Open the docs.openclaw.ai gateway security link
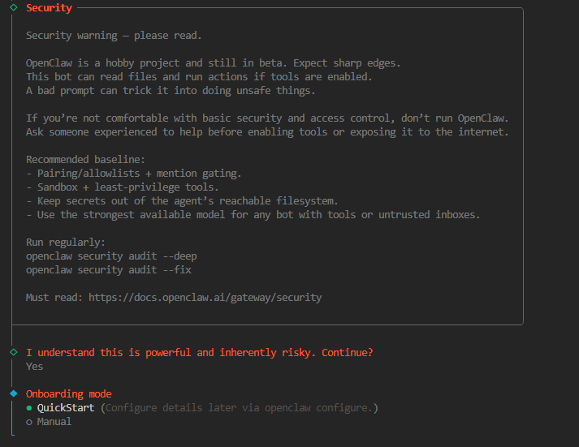Image resolution: width=579 pixels, height=447 pixels. point(205,297)
